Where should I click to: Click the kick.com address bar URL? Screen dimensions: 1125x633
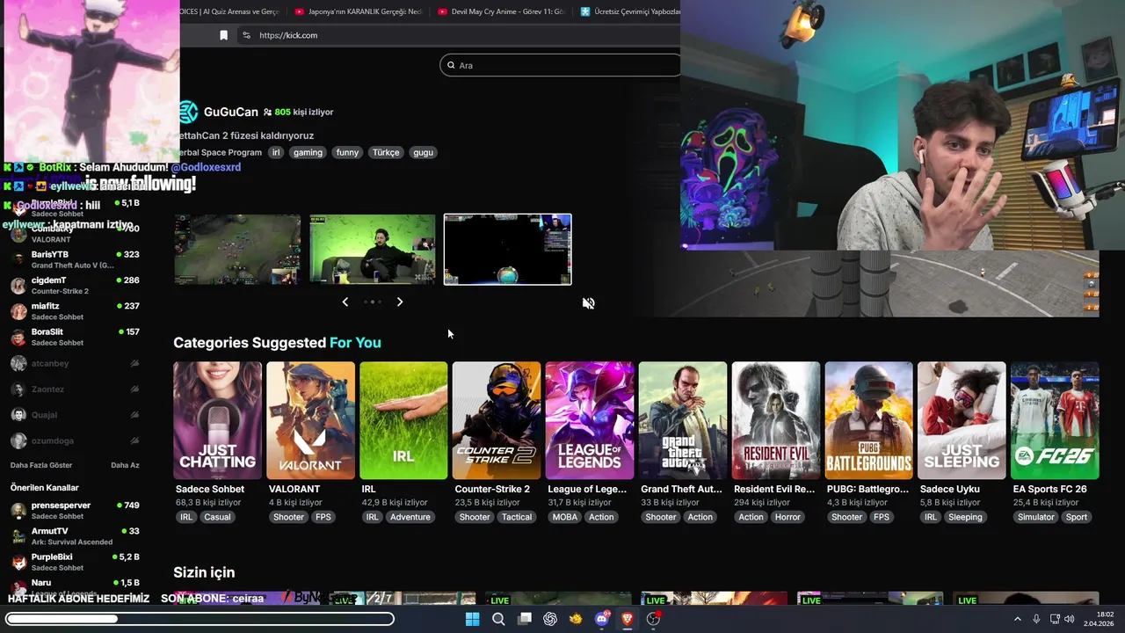tap(288, 35)
